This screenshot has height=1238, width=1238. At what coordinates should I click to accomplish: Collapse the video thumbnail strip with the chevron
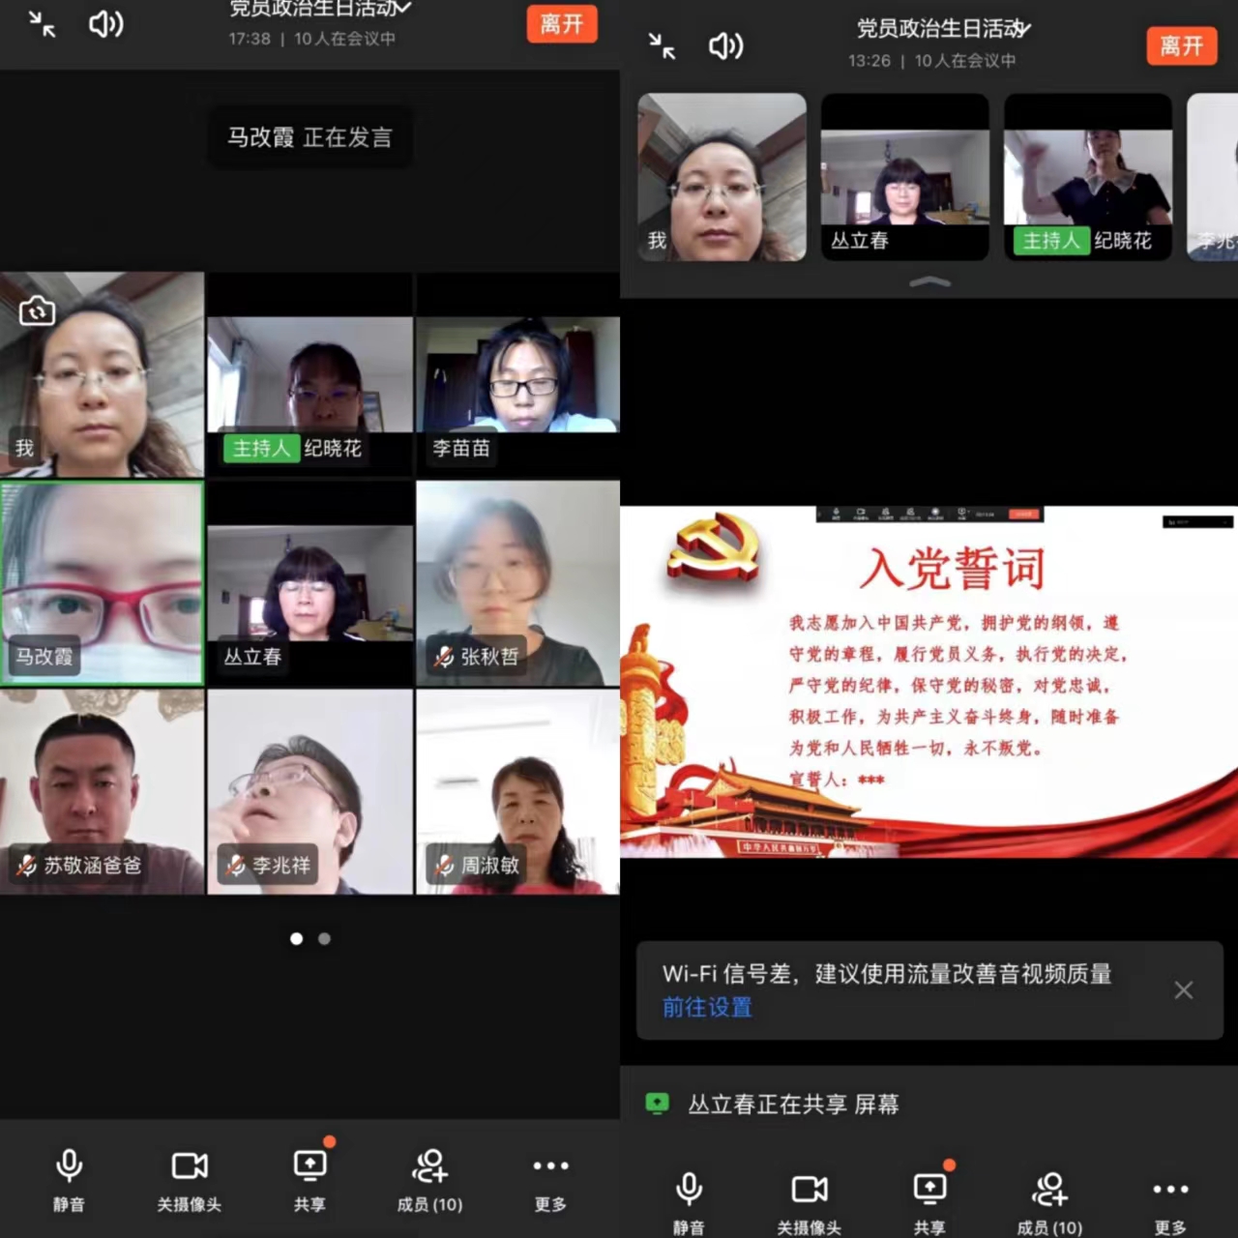[x=930, y=282]
